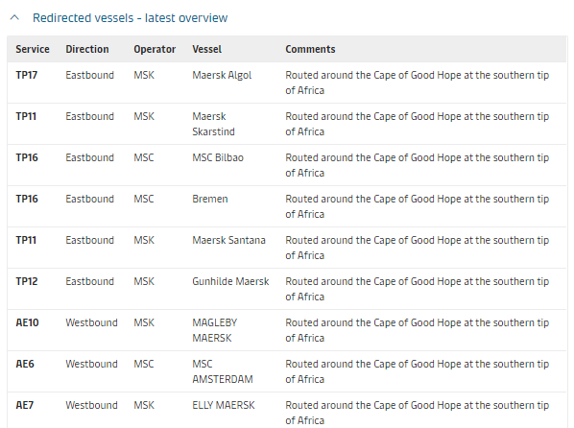The image size is (574, 428).
Task: Select the MAGLEBY MAERSK vessel cell
Action: click(x=215, y=330)
